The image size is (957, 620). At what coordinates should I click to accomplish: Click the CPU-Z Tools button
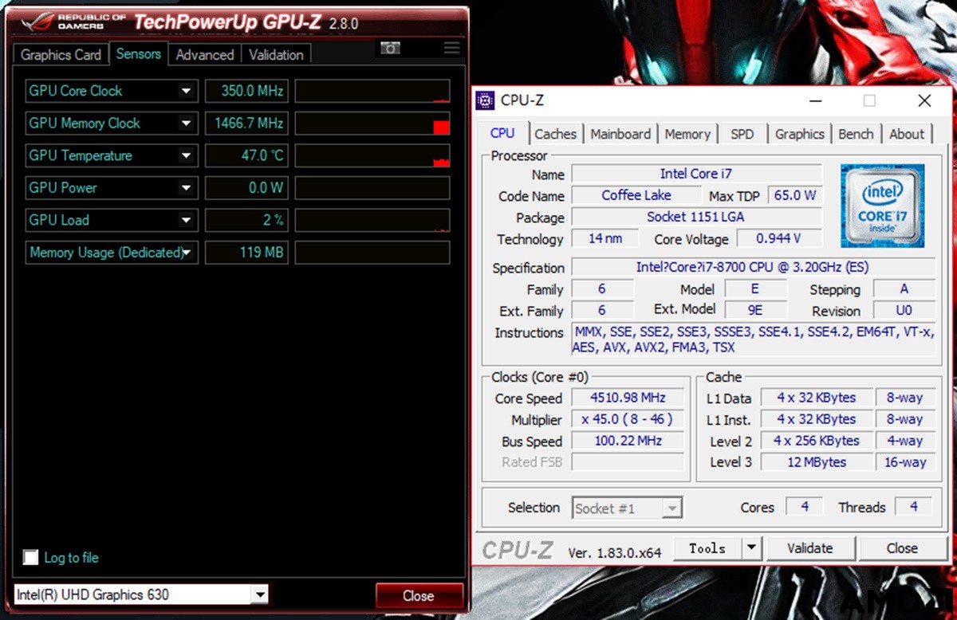coord(708,548)
